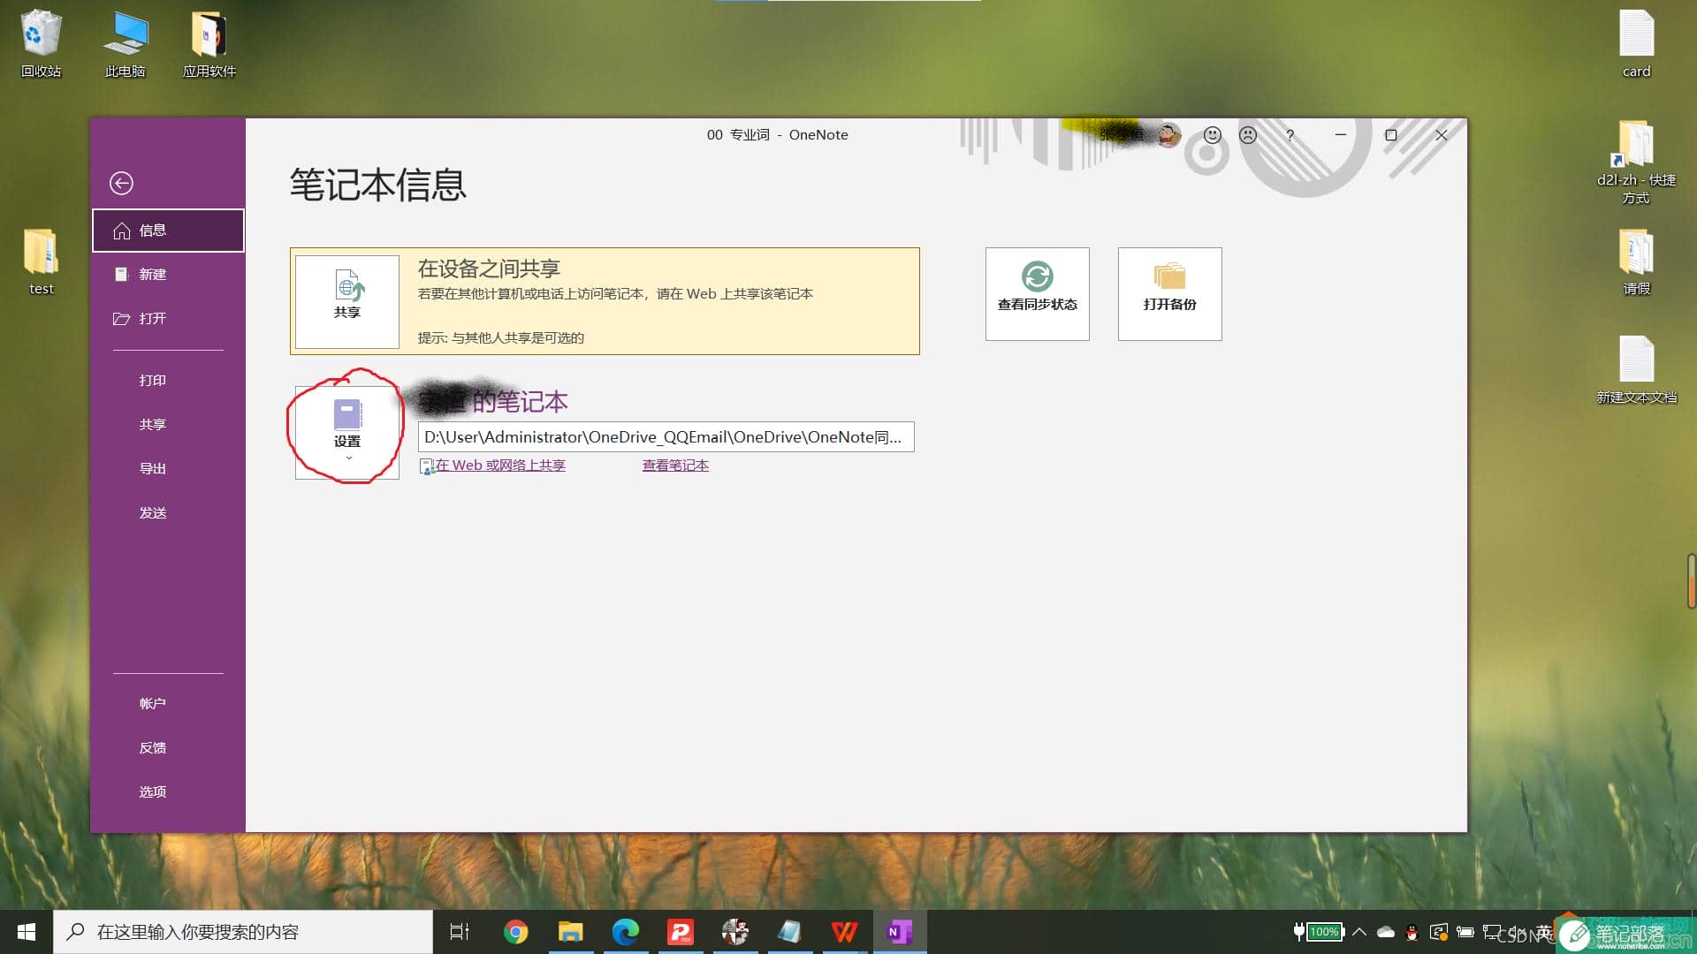Image resolution: width=1697 pixels, height=954 pixels.
Task: Click the OneNote taskbar icon
Action: (899, 932)
